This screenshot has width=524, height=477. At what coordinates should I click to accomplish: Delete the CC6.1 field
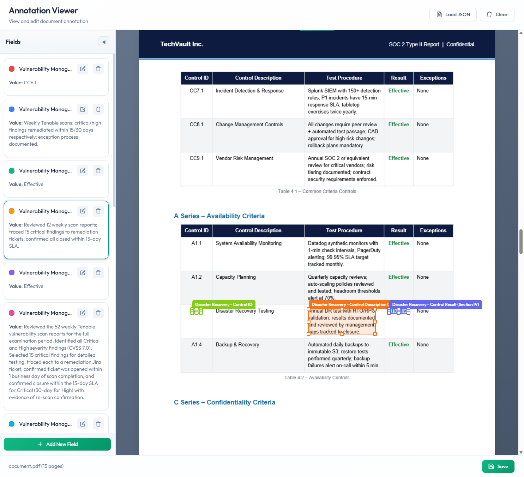click(98, 68)
